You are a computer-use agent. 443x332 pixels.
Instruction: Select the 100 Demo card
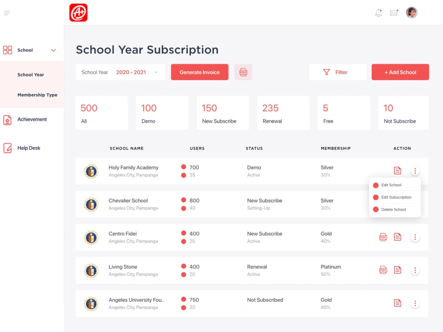162,113
